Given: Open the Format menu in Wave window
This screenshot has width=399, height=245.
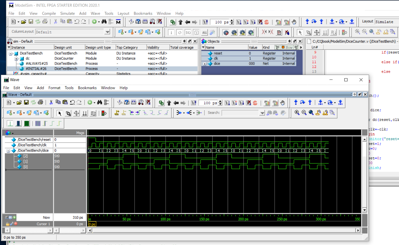Looking at the screenshot, I should [54, 88].
